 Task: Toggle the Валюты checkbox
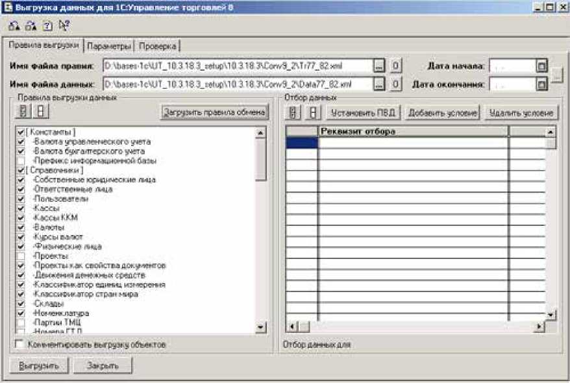tap(21, 227)
